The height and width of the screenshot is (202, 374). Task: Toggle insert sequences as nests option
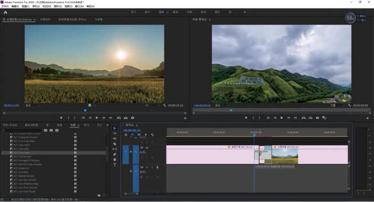tap(126, 135)
